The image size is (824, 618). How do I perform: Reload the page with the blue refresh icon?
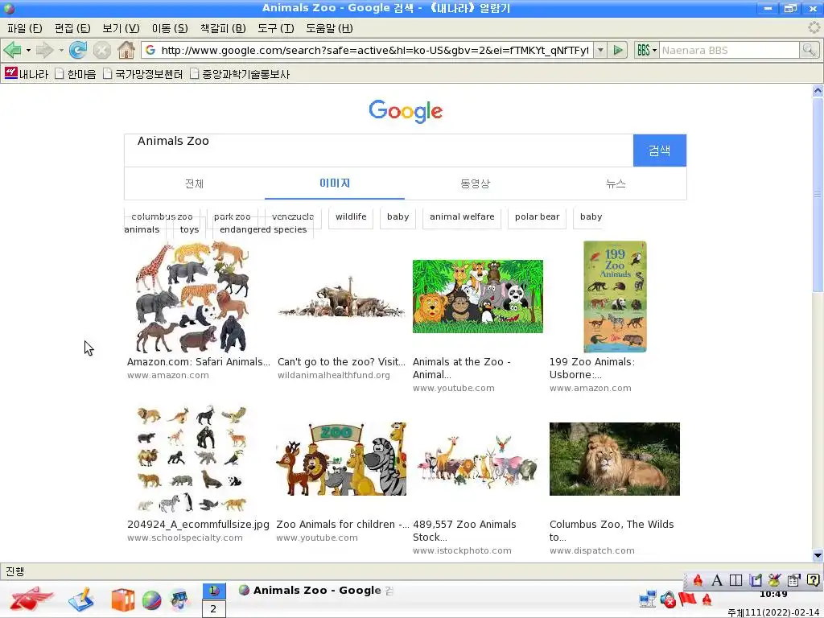[x=78, y=51]
